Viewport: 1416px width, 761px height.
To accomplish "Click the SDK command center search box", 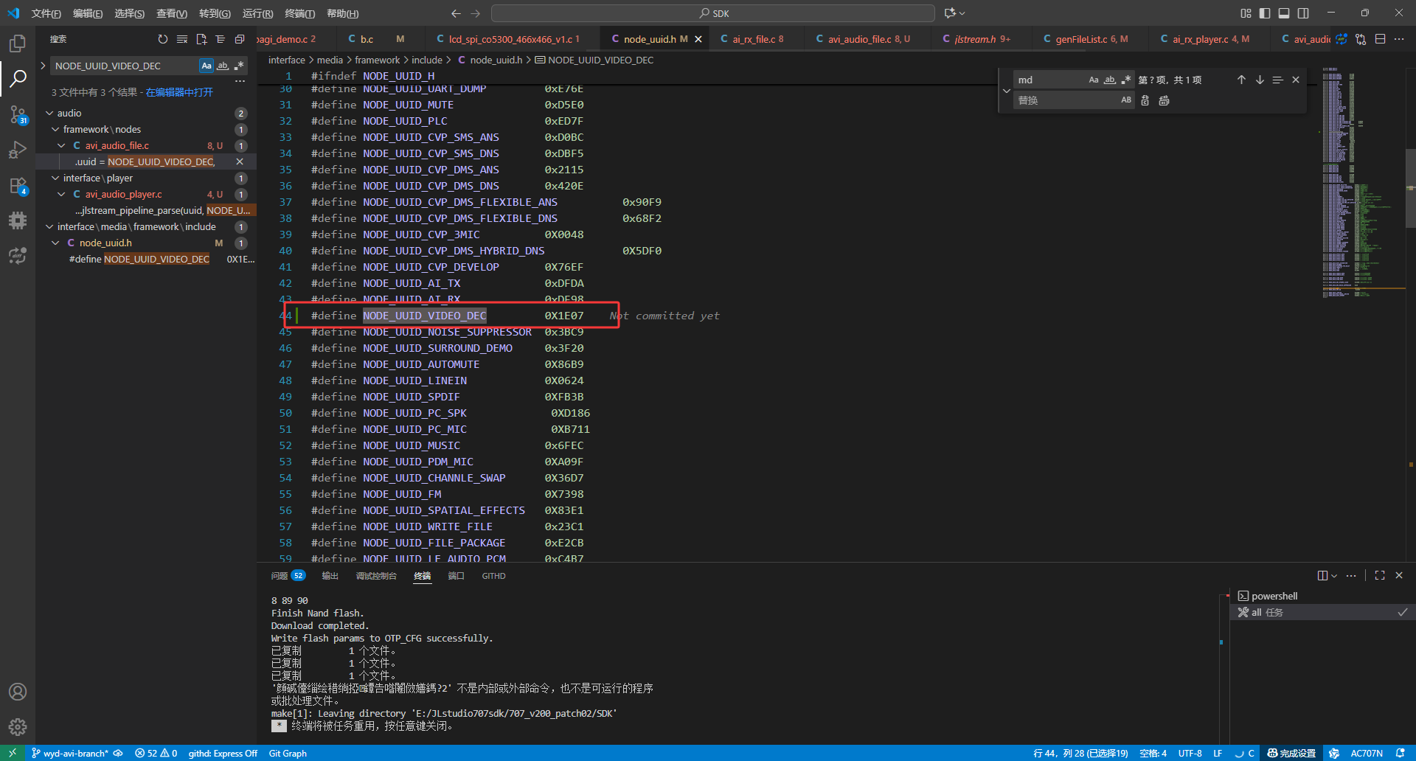I will click(713, 13).
